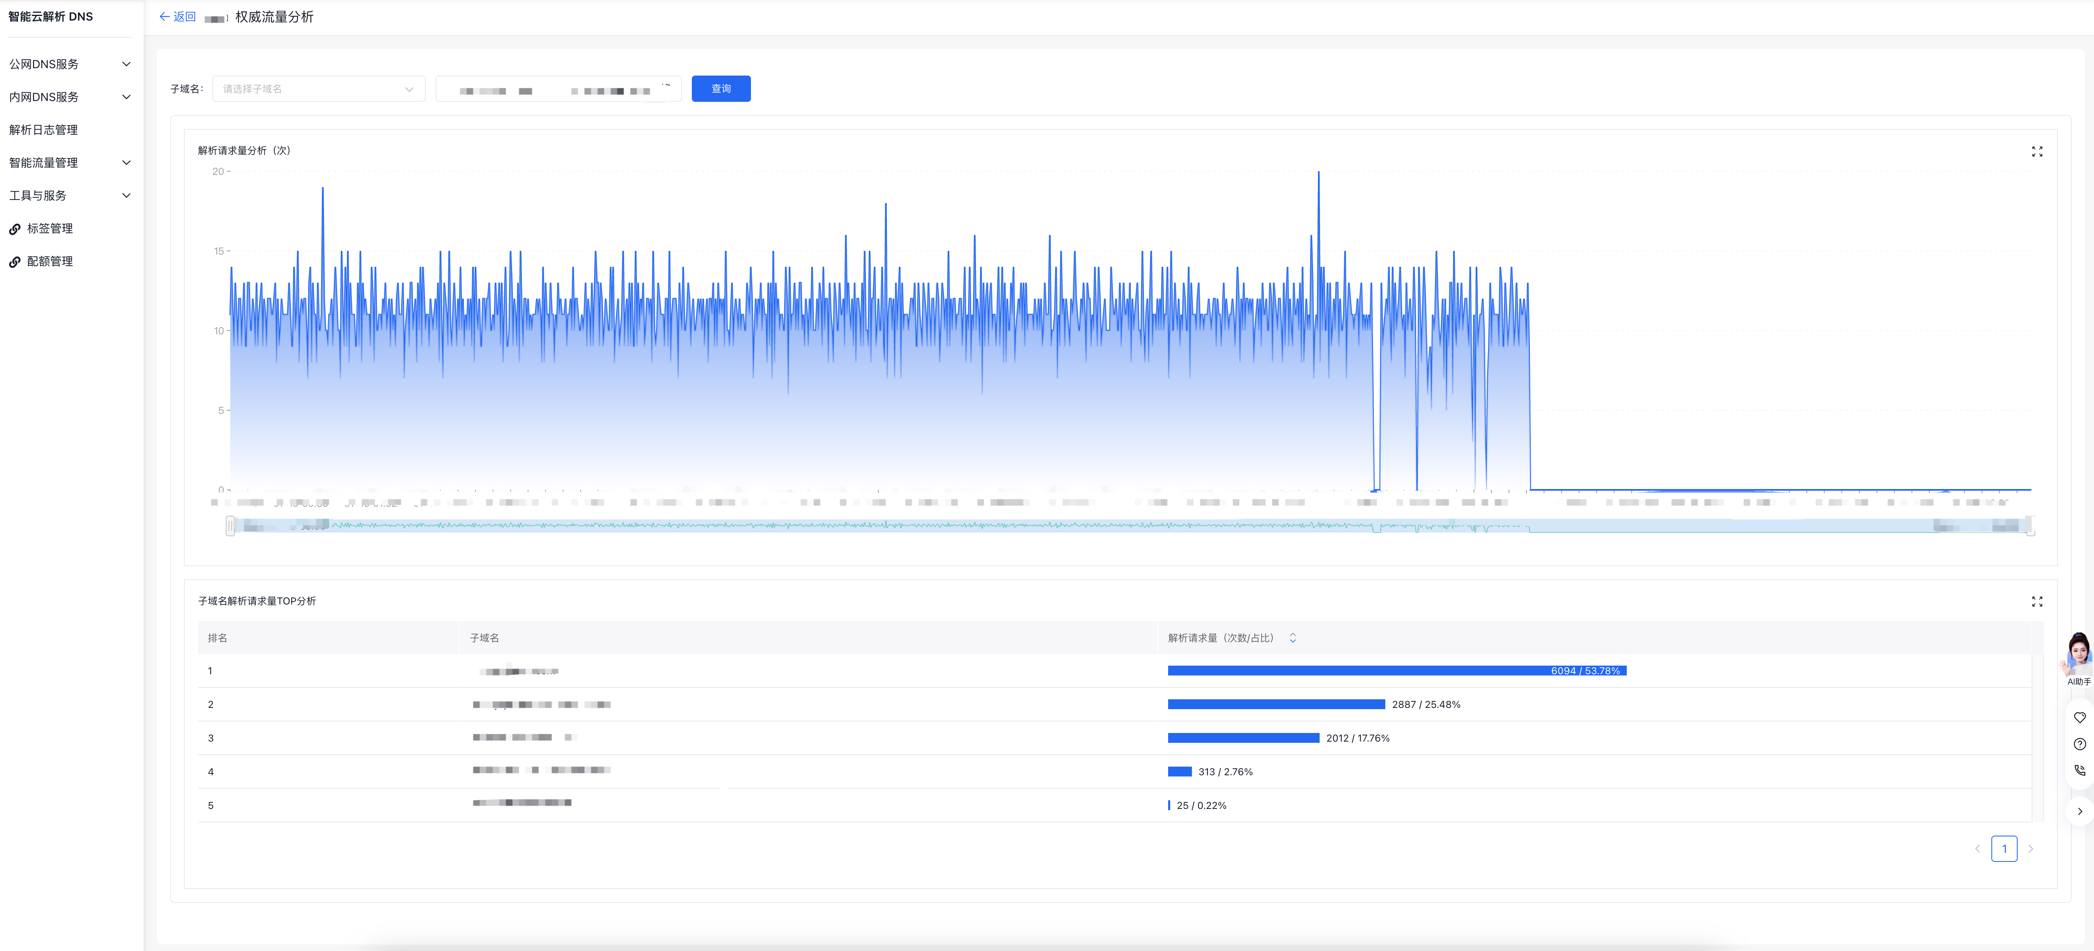The image size is (2094, 951).
Task: Open the help question mark icon
Action: coord(2079,744)
